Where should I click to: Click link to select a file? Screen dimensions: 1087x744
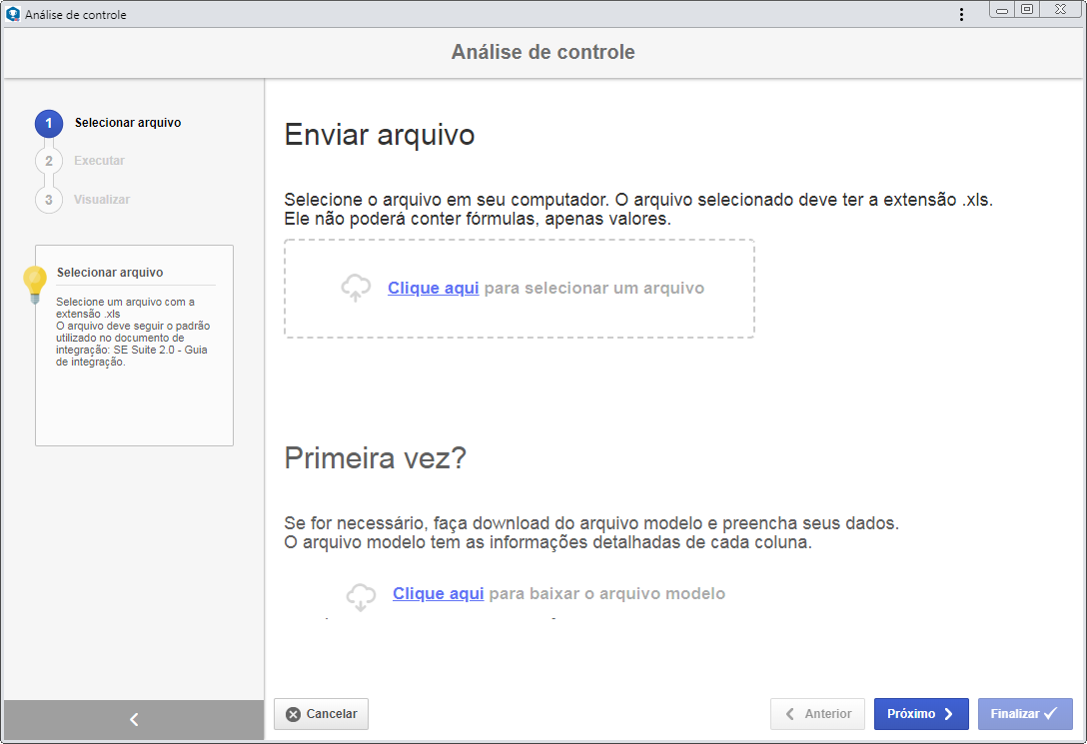tap(434, 289)
